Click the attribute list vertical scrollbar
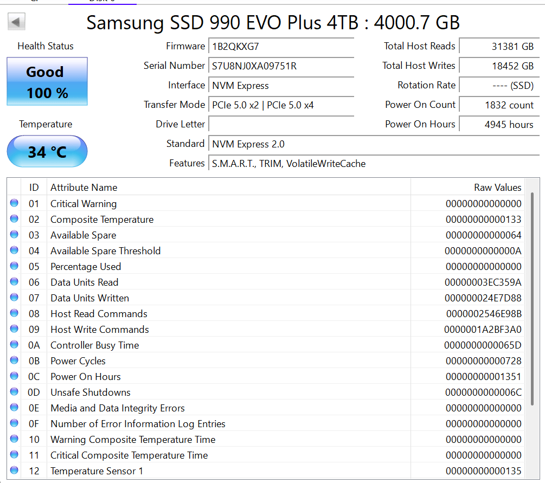 pos(532,299)
